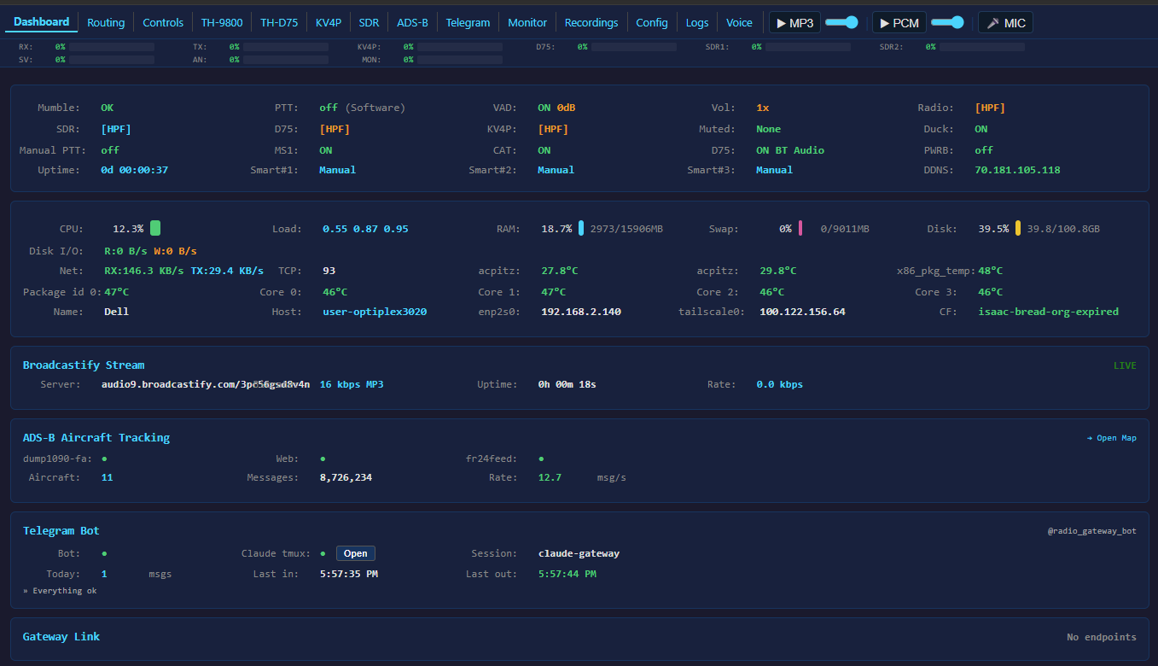The image size is (1158, 666).
Task: Play the MP3 audio stream
Action: [794, 22]
